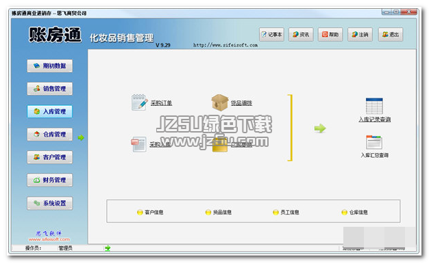Click the 资讯 news button
429x263 pixels.
(x=301, y=34)
